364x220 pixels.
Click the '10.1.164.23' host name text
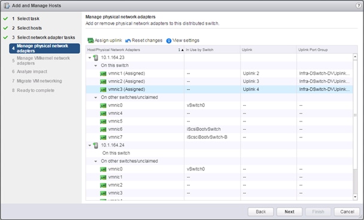(113, 57)
